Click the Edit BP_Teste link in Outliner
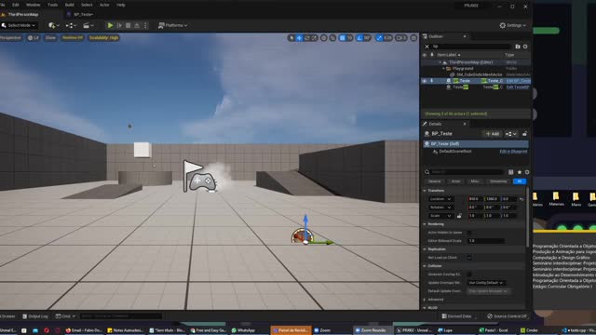596x335 pixels. pyautogui.click(x=519, y=81)
